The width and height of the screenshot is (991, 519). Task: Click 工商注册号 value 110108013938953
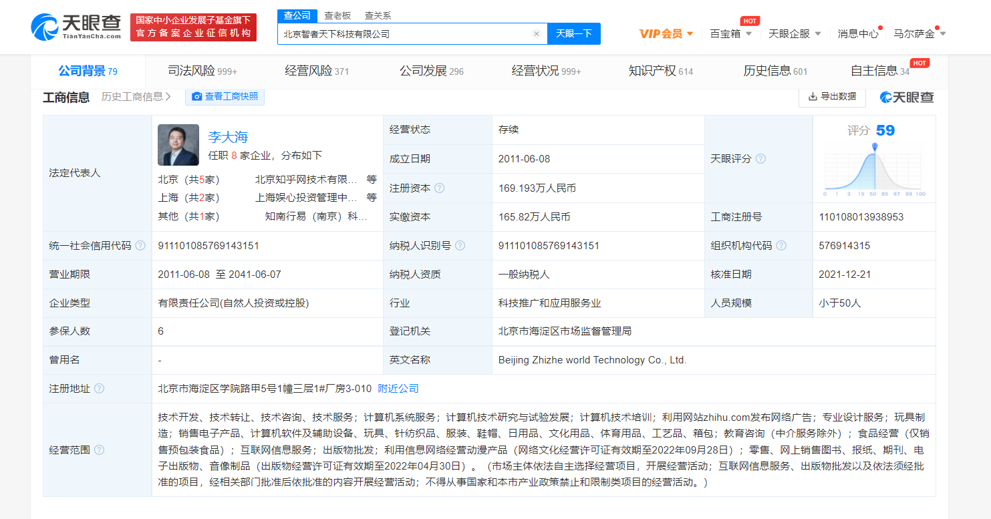(861, 217)
